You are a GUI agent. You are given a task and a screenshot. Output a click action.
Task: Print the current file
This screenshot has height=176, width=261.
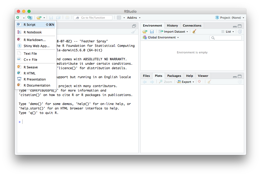pyautogui.click(x=67, y=18)
